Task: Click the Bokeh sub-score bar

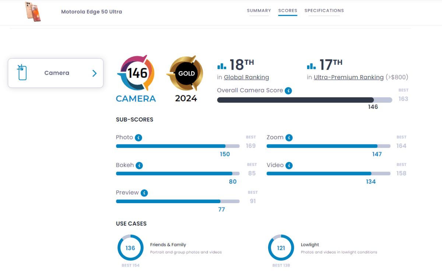Action: tap(178, 173)
